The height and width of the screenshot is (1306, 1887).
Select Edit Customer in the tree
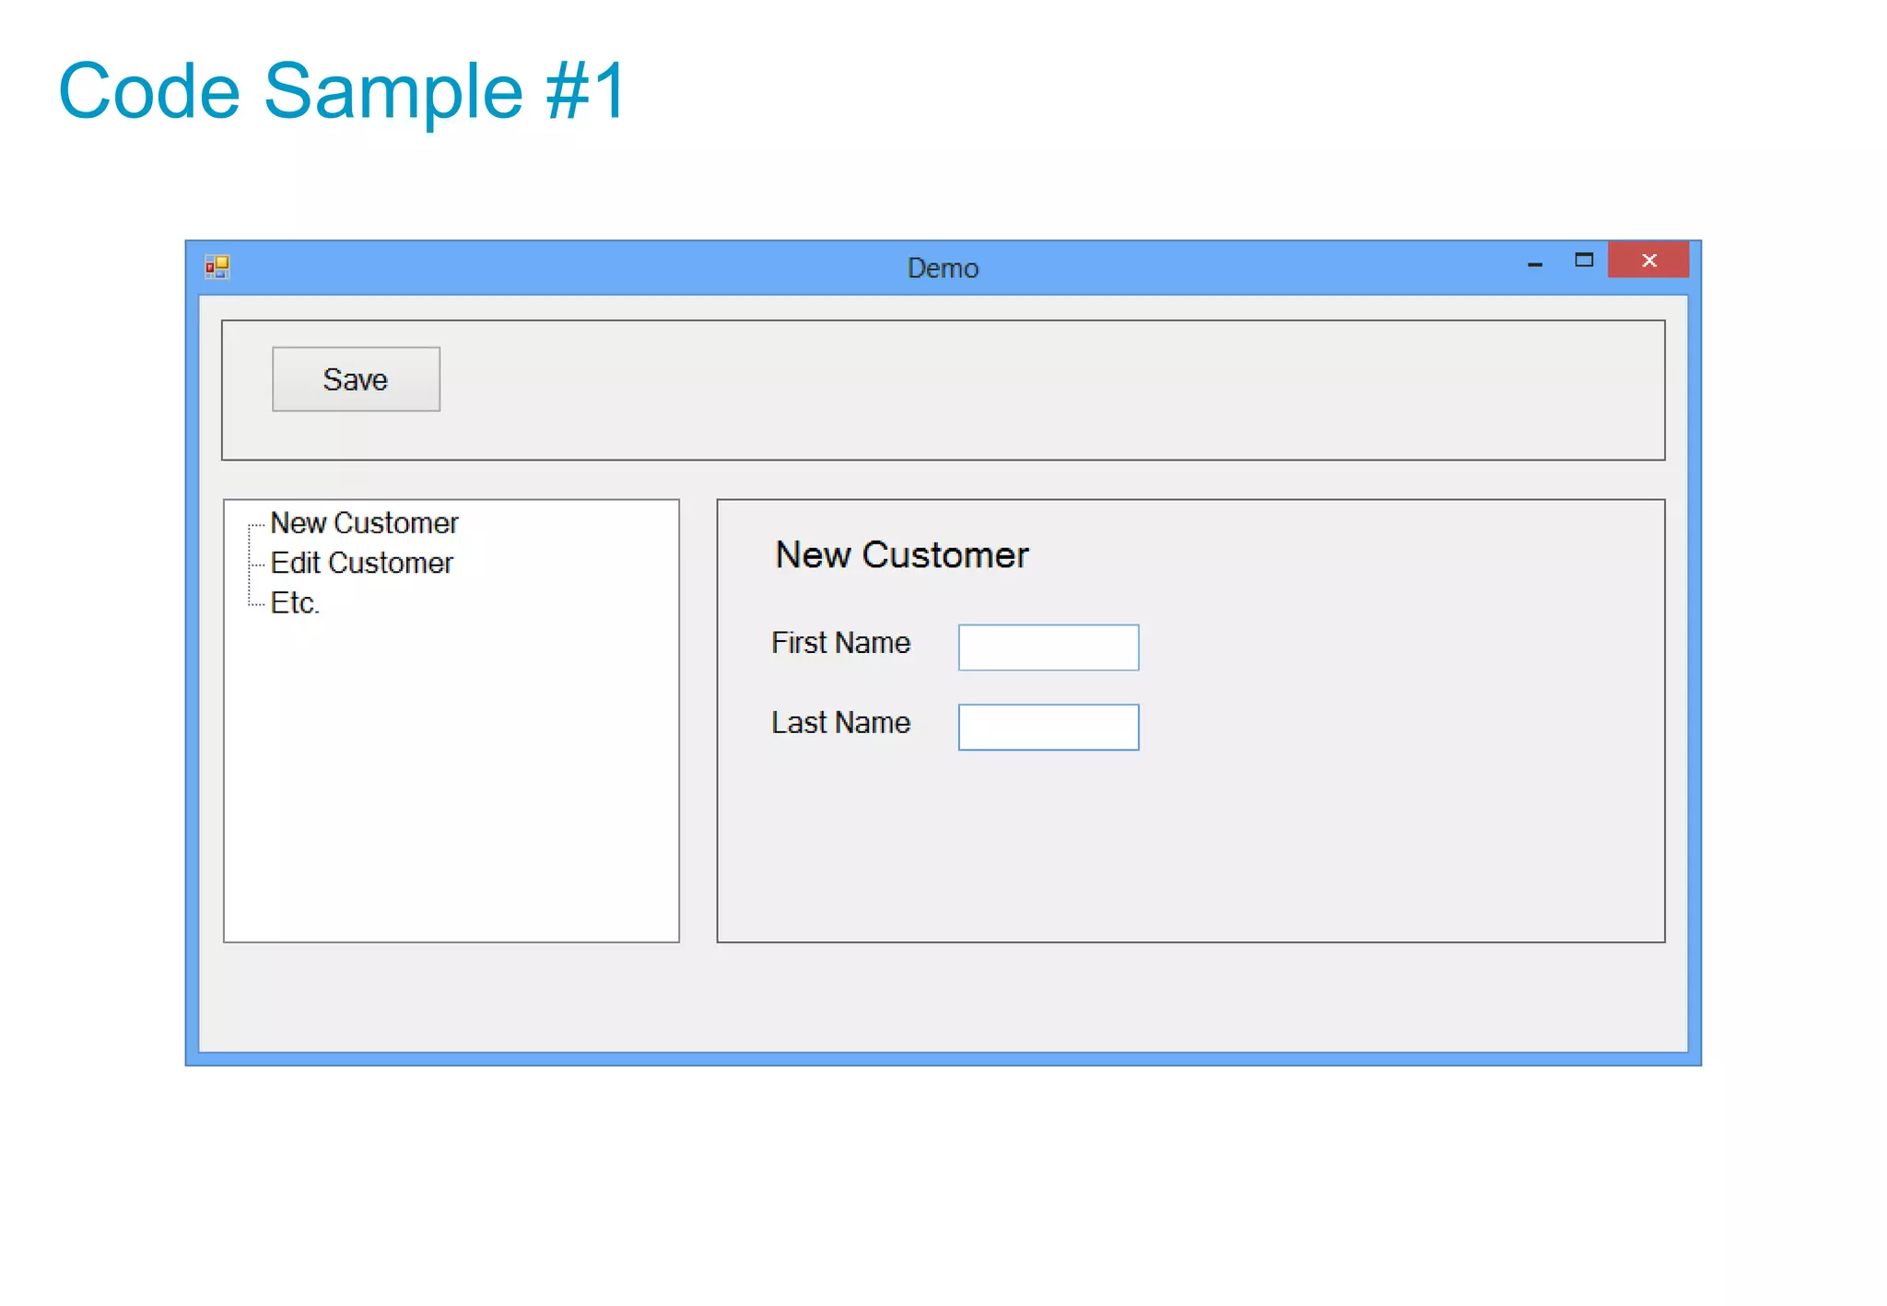click(361, 563)
